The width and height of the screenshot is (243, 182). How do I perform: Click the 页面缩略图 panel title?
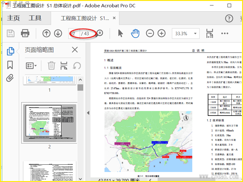pos(39,50)
